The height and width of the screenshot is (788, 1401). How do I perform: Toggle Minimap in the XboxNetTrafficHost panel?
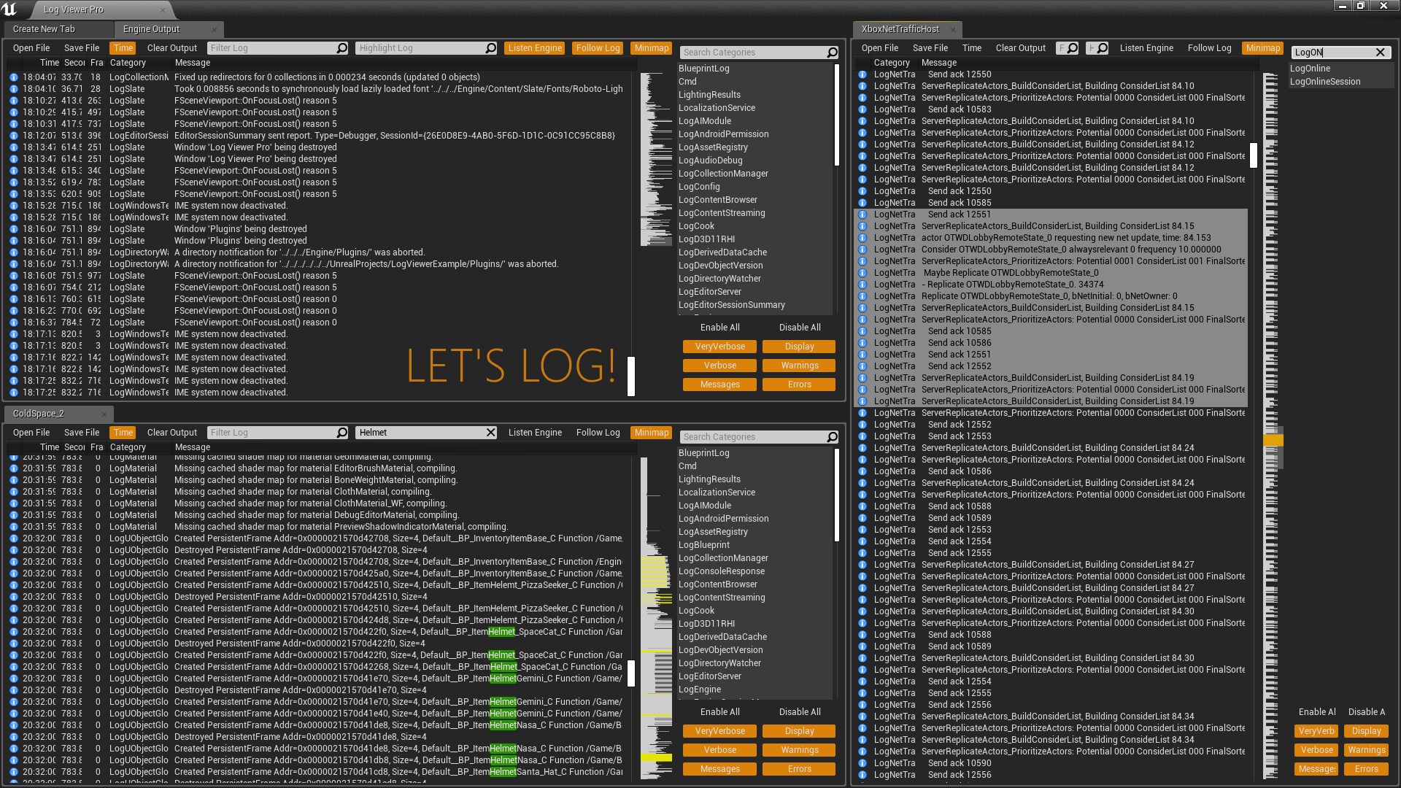pyautogui.click(x=1262, y=48)
